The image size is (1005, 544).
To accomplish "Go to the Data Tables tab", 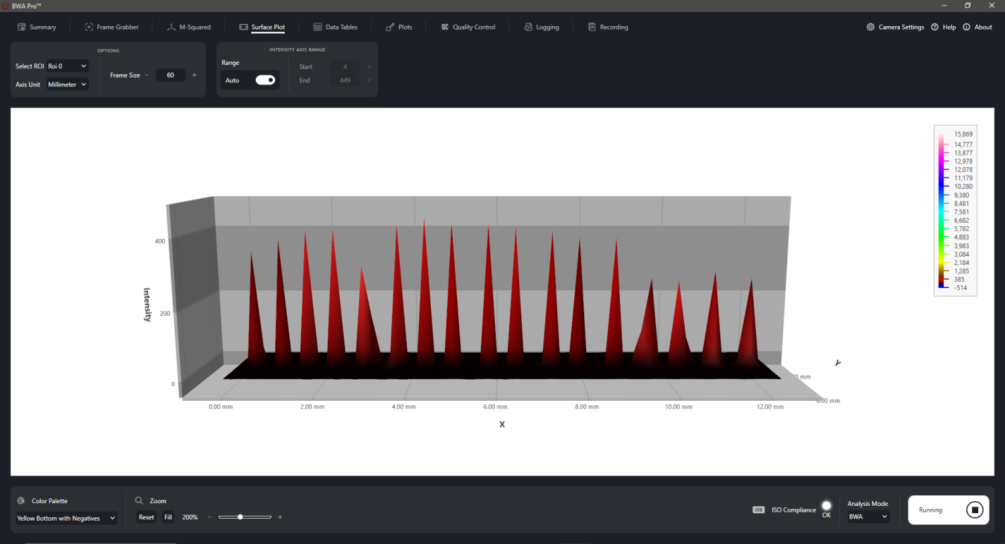I will [335, 27].
